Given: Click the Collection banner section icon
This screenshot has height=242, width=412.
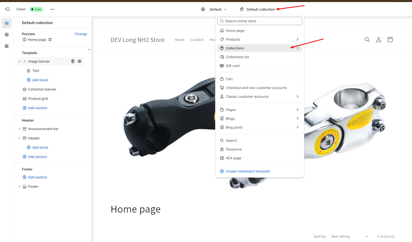Looking at the screenshot, I should click(x=25, y=89).
